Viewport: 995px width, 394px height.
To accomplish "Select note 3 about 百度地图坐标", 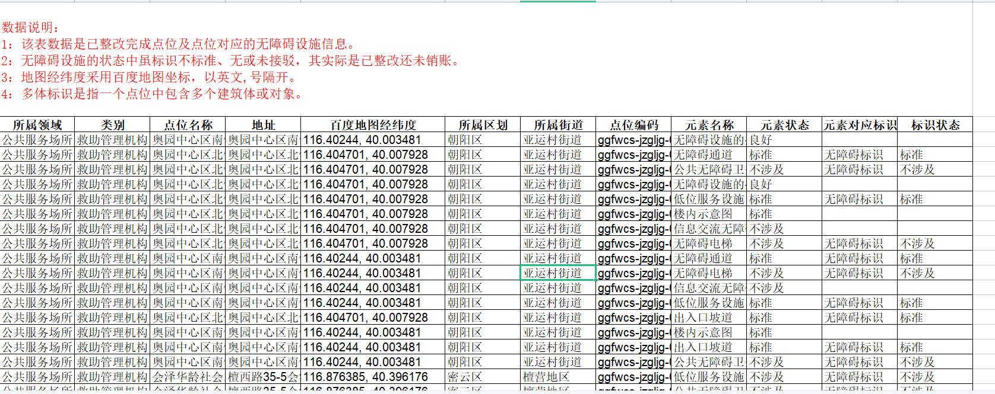I will 148,77.
